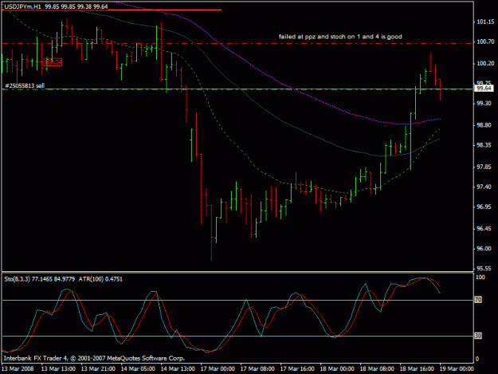Screen dimensions: 498x374
Task: Click the Interbank FX Trader 4 copyright text
Action: point(94,358)
